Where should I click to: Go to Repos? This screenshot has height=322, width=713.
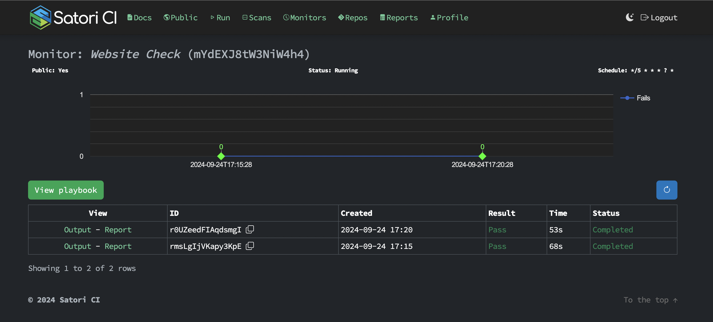pyautogui.click(x=353, y=18)
